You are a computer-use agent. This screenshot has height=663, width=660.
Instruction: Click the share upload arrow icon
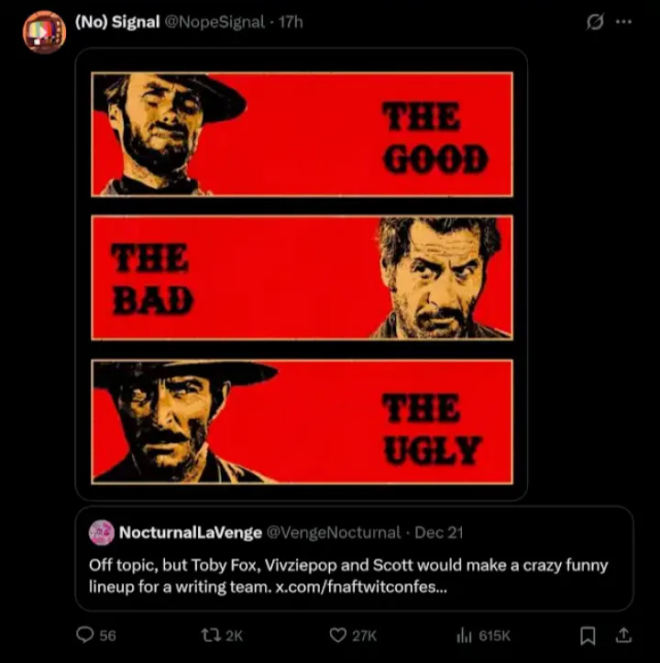click(x=623, y=635)
